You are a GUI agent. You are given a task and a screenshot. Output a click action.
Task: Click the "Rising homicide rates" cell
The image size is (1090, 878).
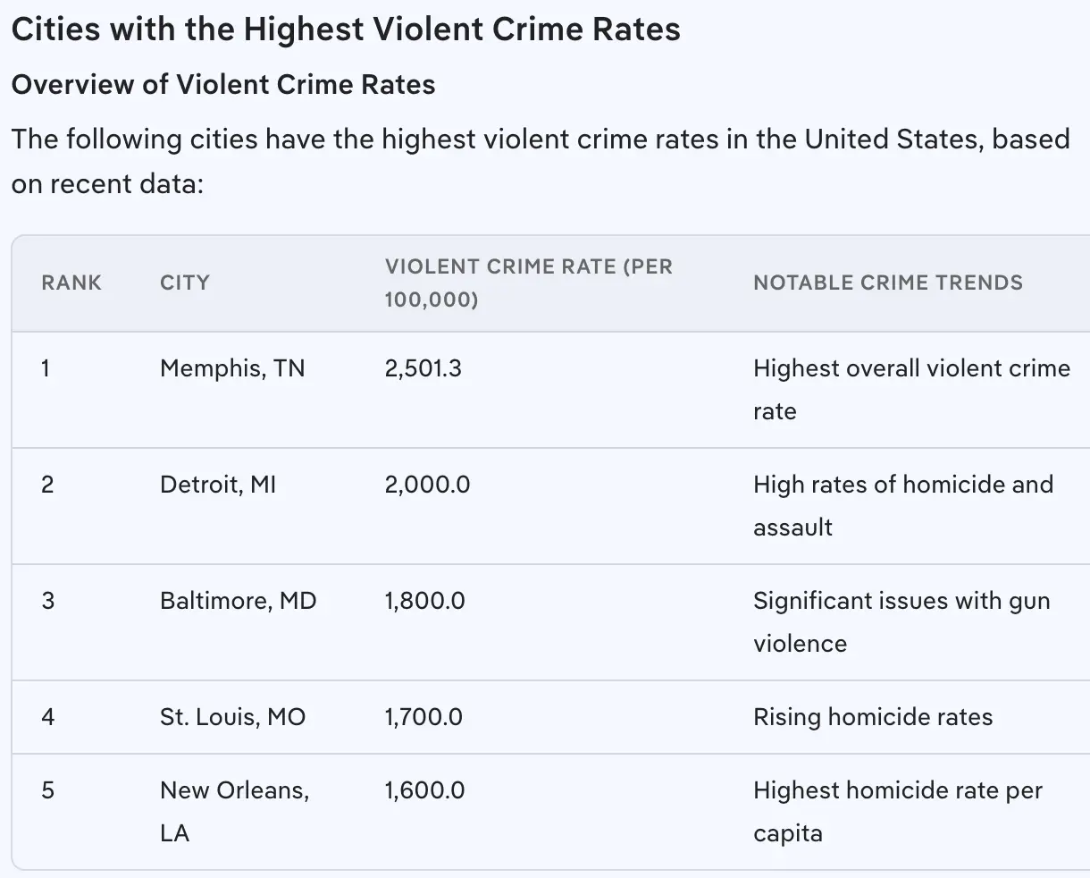[x=873, y=717]
